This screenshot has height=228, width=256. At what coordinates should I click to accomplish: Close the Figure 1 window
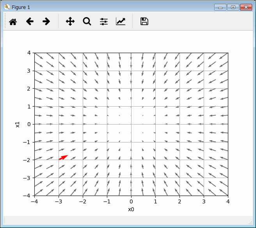[246, 7]
